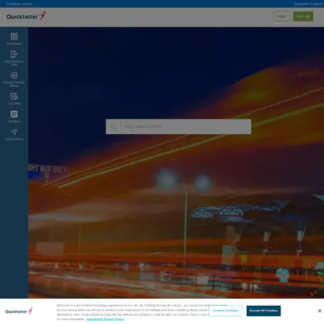Screen dimensions: 324x324
Task: Focus the find a biller search field
Action: click(x=185, y=127)
